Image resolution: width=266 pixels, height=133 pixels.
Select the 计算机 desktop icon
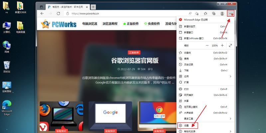coord(7,27)
